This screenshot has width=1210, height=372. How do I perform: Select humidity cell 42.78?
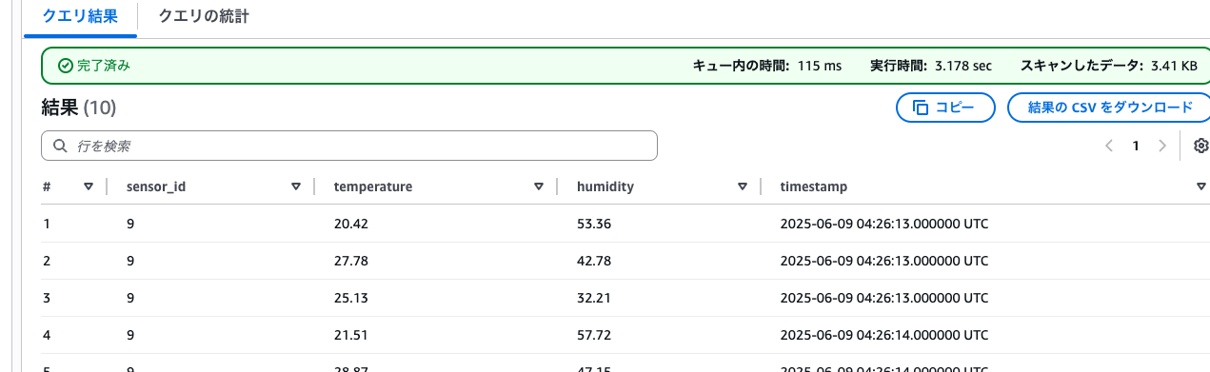(x=594, y=261)
